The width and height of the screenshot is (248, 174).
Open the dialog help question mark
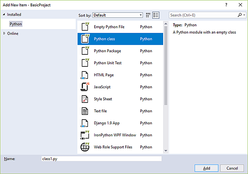(x=226, y=5)
